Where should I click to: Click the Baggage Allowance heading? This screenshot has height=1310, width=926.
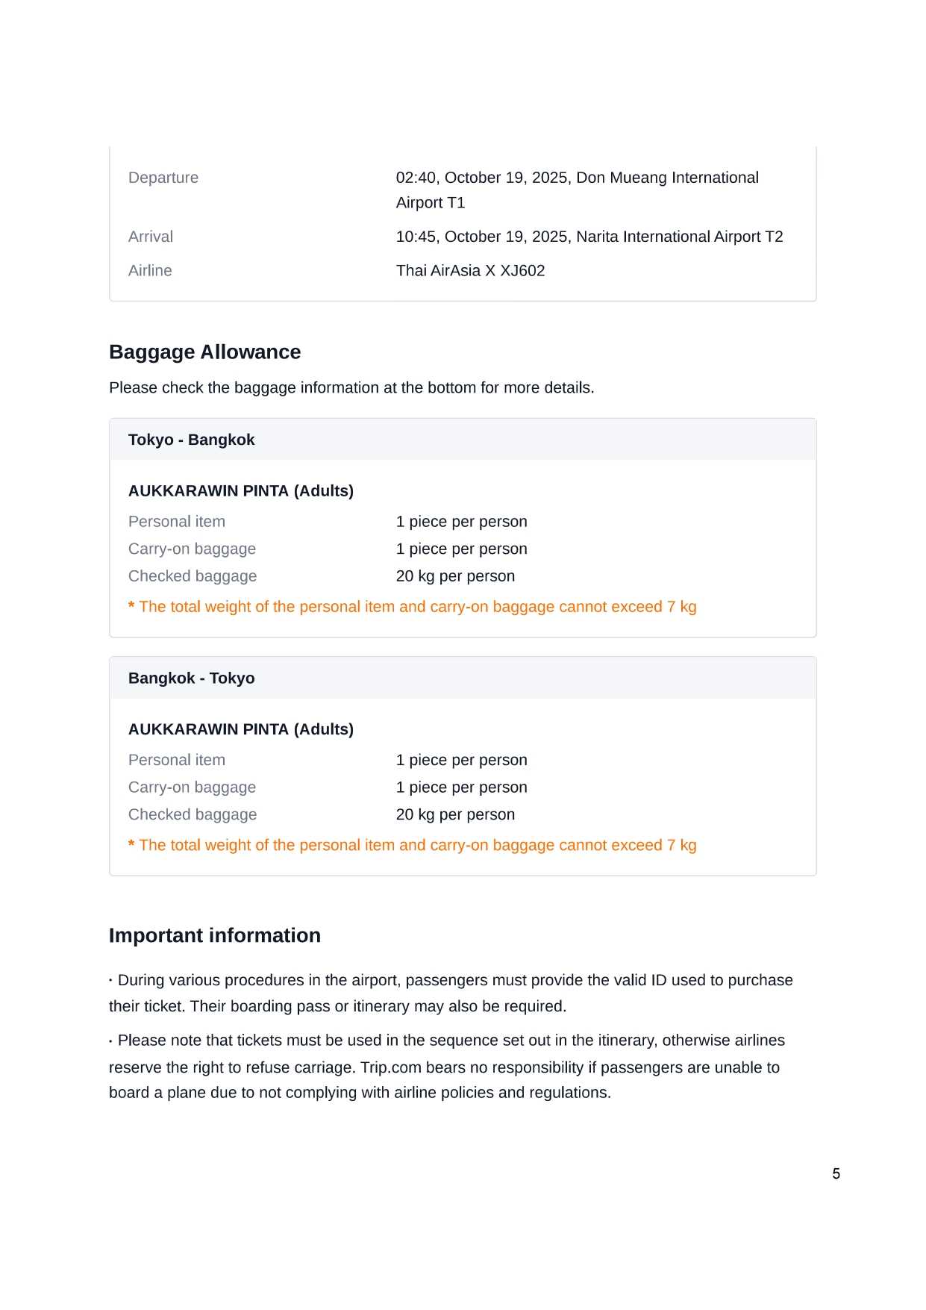pyautogui.click(x=204, y=352)
